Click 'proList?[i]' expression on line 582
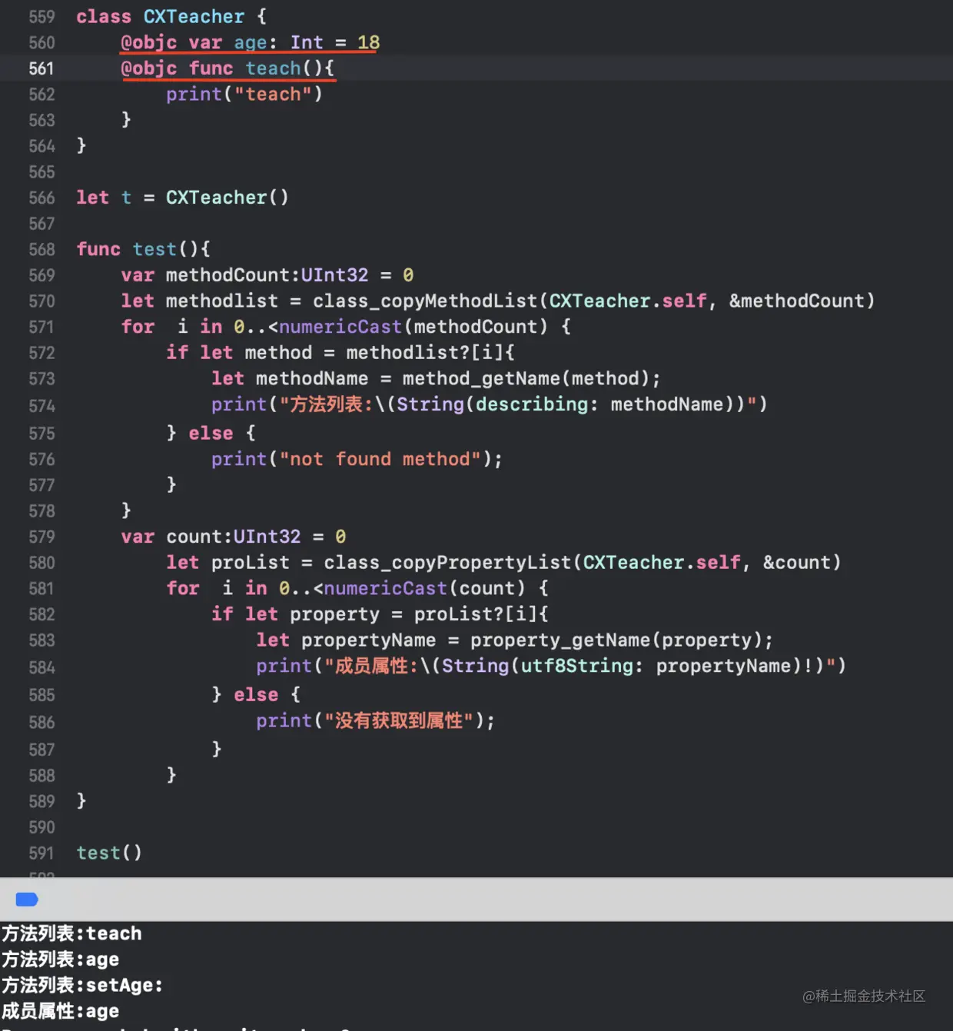The height and width of the screenshot is (1031, 953). [476, 614]
